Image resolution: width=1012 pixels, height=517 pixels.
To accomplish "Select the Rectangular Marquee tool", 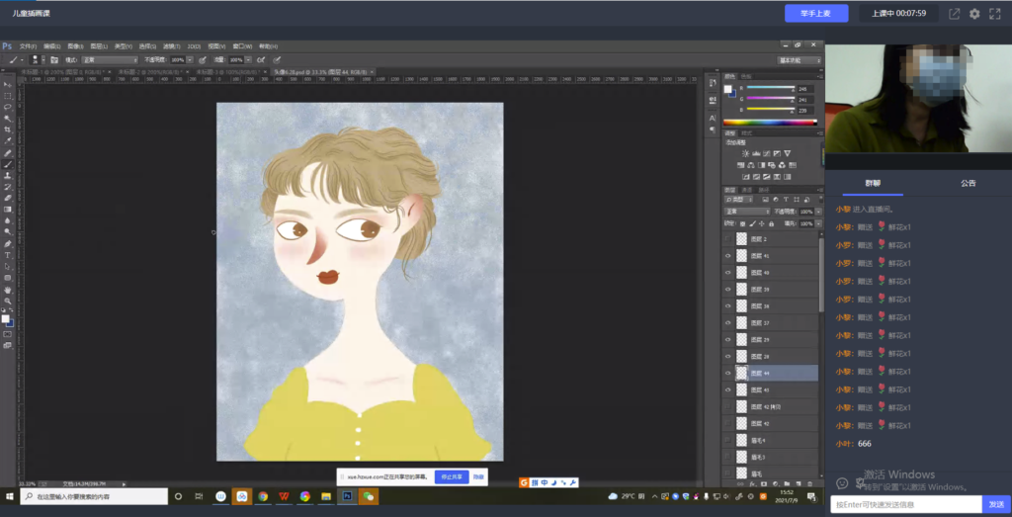I will [8, 96].
